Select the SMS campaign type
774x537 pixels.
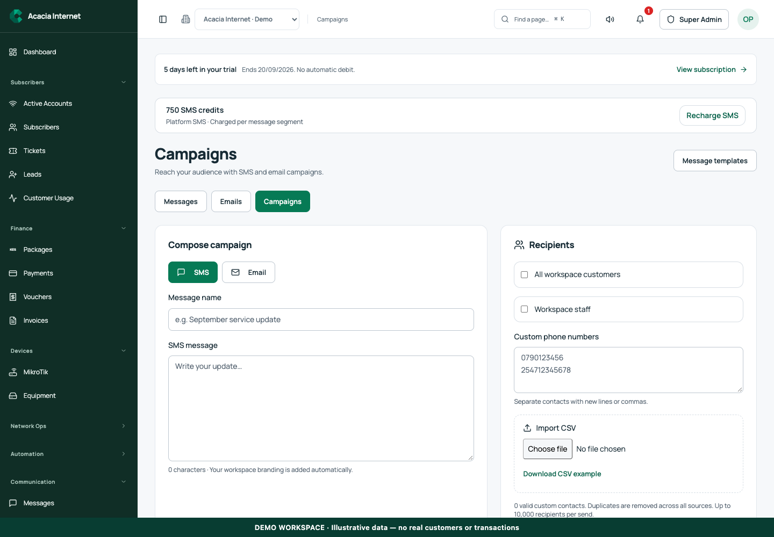(x=193, y=272)
